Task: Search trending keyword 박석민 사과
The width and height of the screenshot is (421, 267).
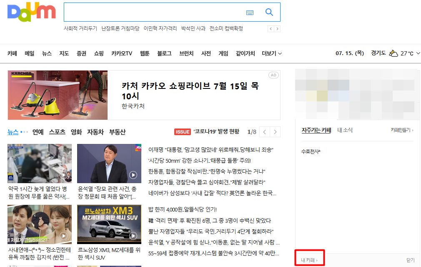Action: pyautogui.click(x=193, y=28)
